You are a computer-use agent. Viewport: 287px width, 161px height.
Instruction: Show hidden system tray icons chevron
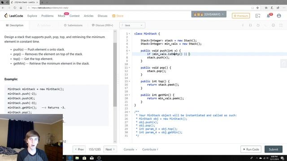257,158
